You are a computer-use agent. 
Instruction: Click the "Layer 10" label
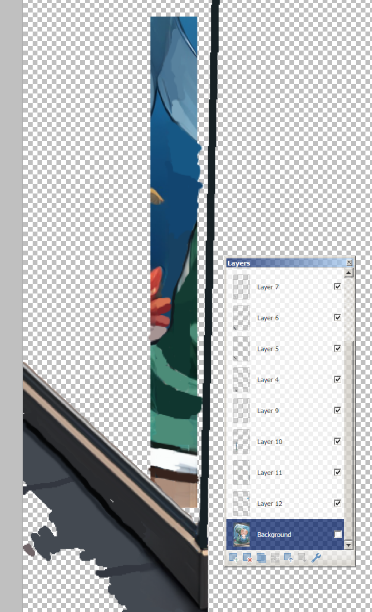(270, 441)
